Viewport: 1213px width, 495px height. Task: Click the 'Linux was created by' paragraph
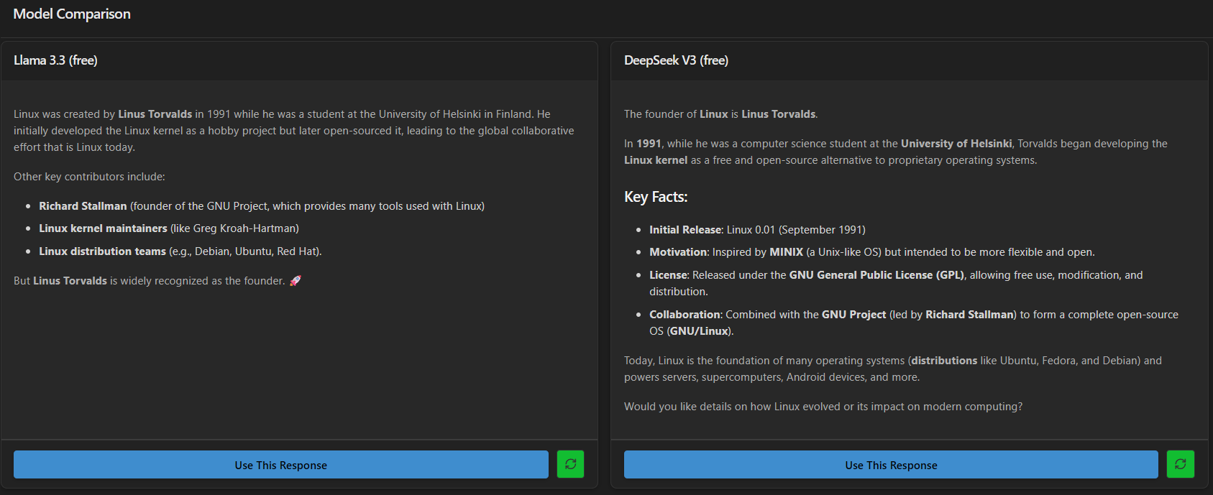[x=294, y=131]
